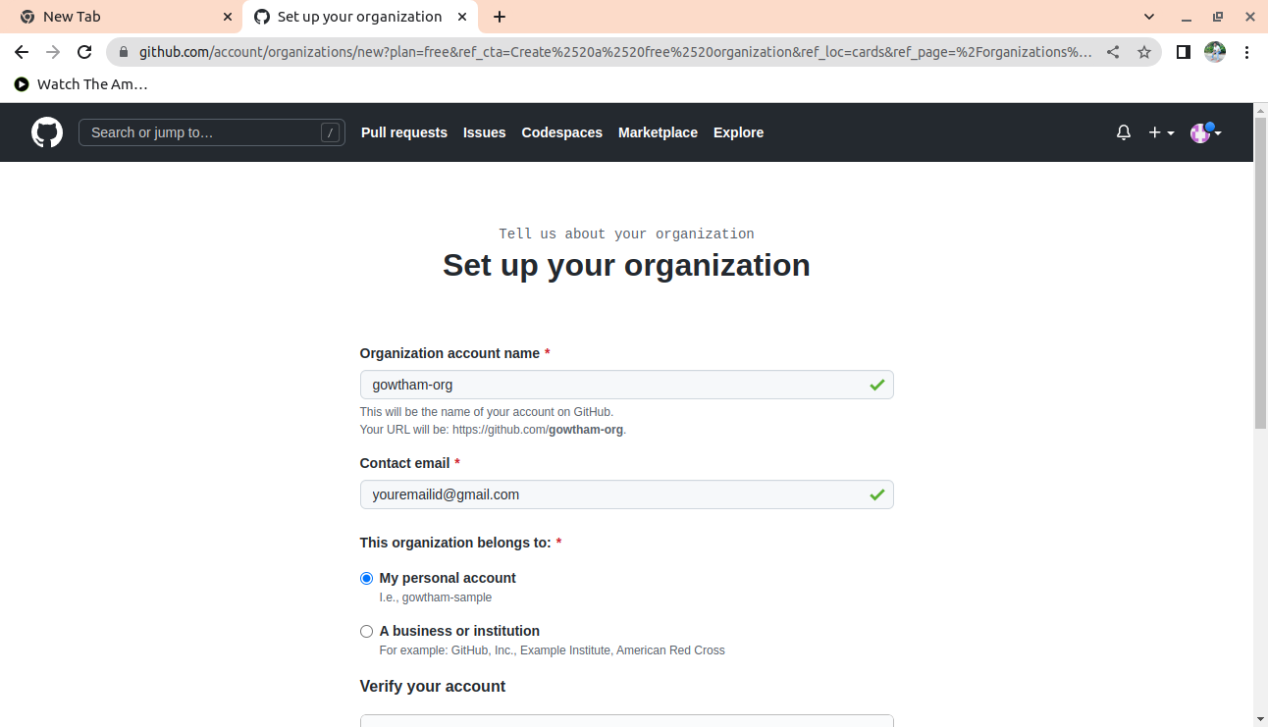Select A business or institution option

pyautogui.click(x=367, y=632)
